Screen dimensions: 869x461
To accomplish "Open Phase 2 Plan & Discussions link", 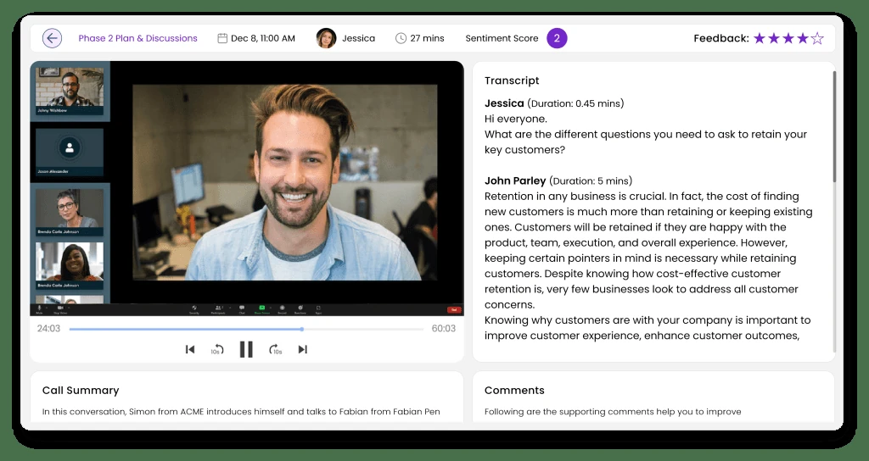I will 138,38.
